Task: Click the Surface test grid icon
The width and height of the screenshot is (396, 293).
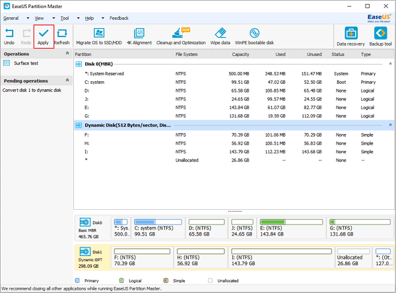Action: (7, 63)
